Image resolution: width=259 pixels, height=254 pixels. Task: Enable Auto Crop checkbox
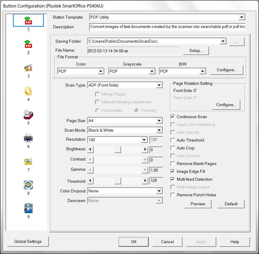[x=173, y=148]
